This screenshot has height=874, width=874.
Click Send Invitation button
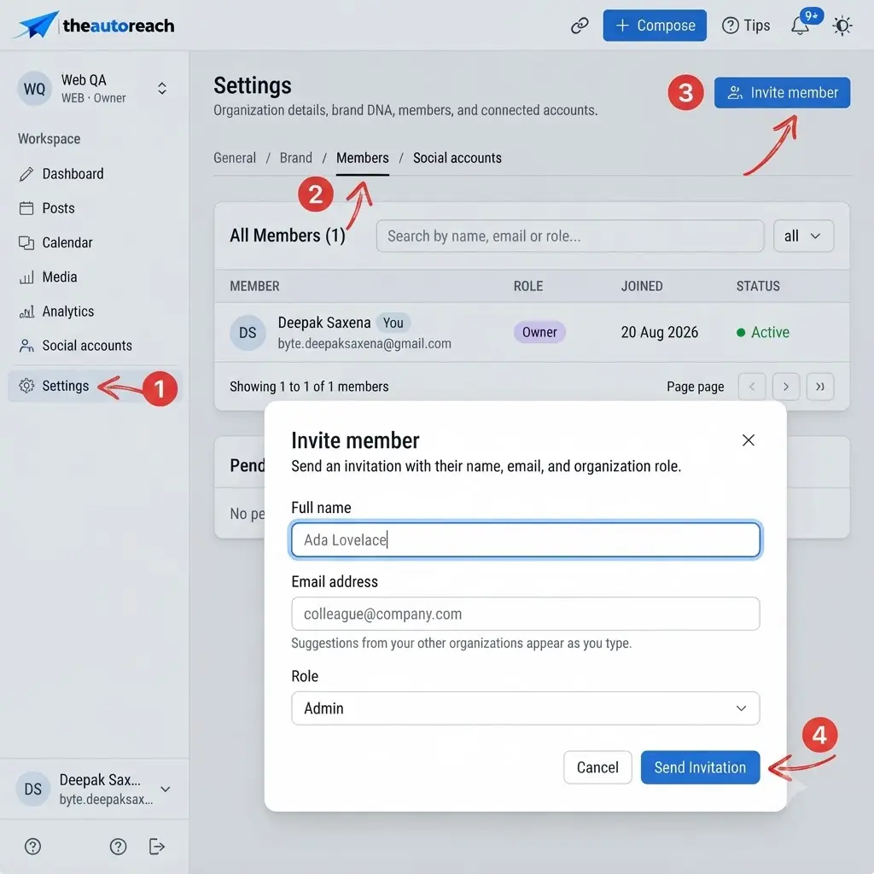tap(700, 767)
